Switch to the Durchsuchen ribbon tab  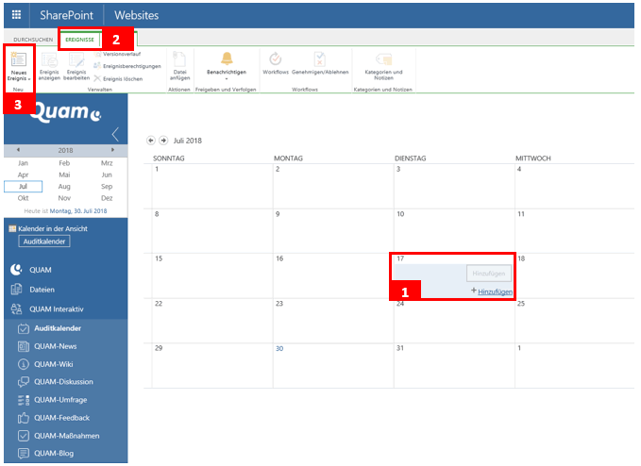click(33, 40)
